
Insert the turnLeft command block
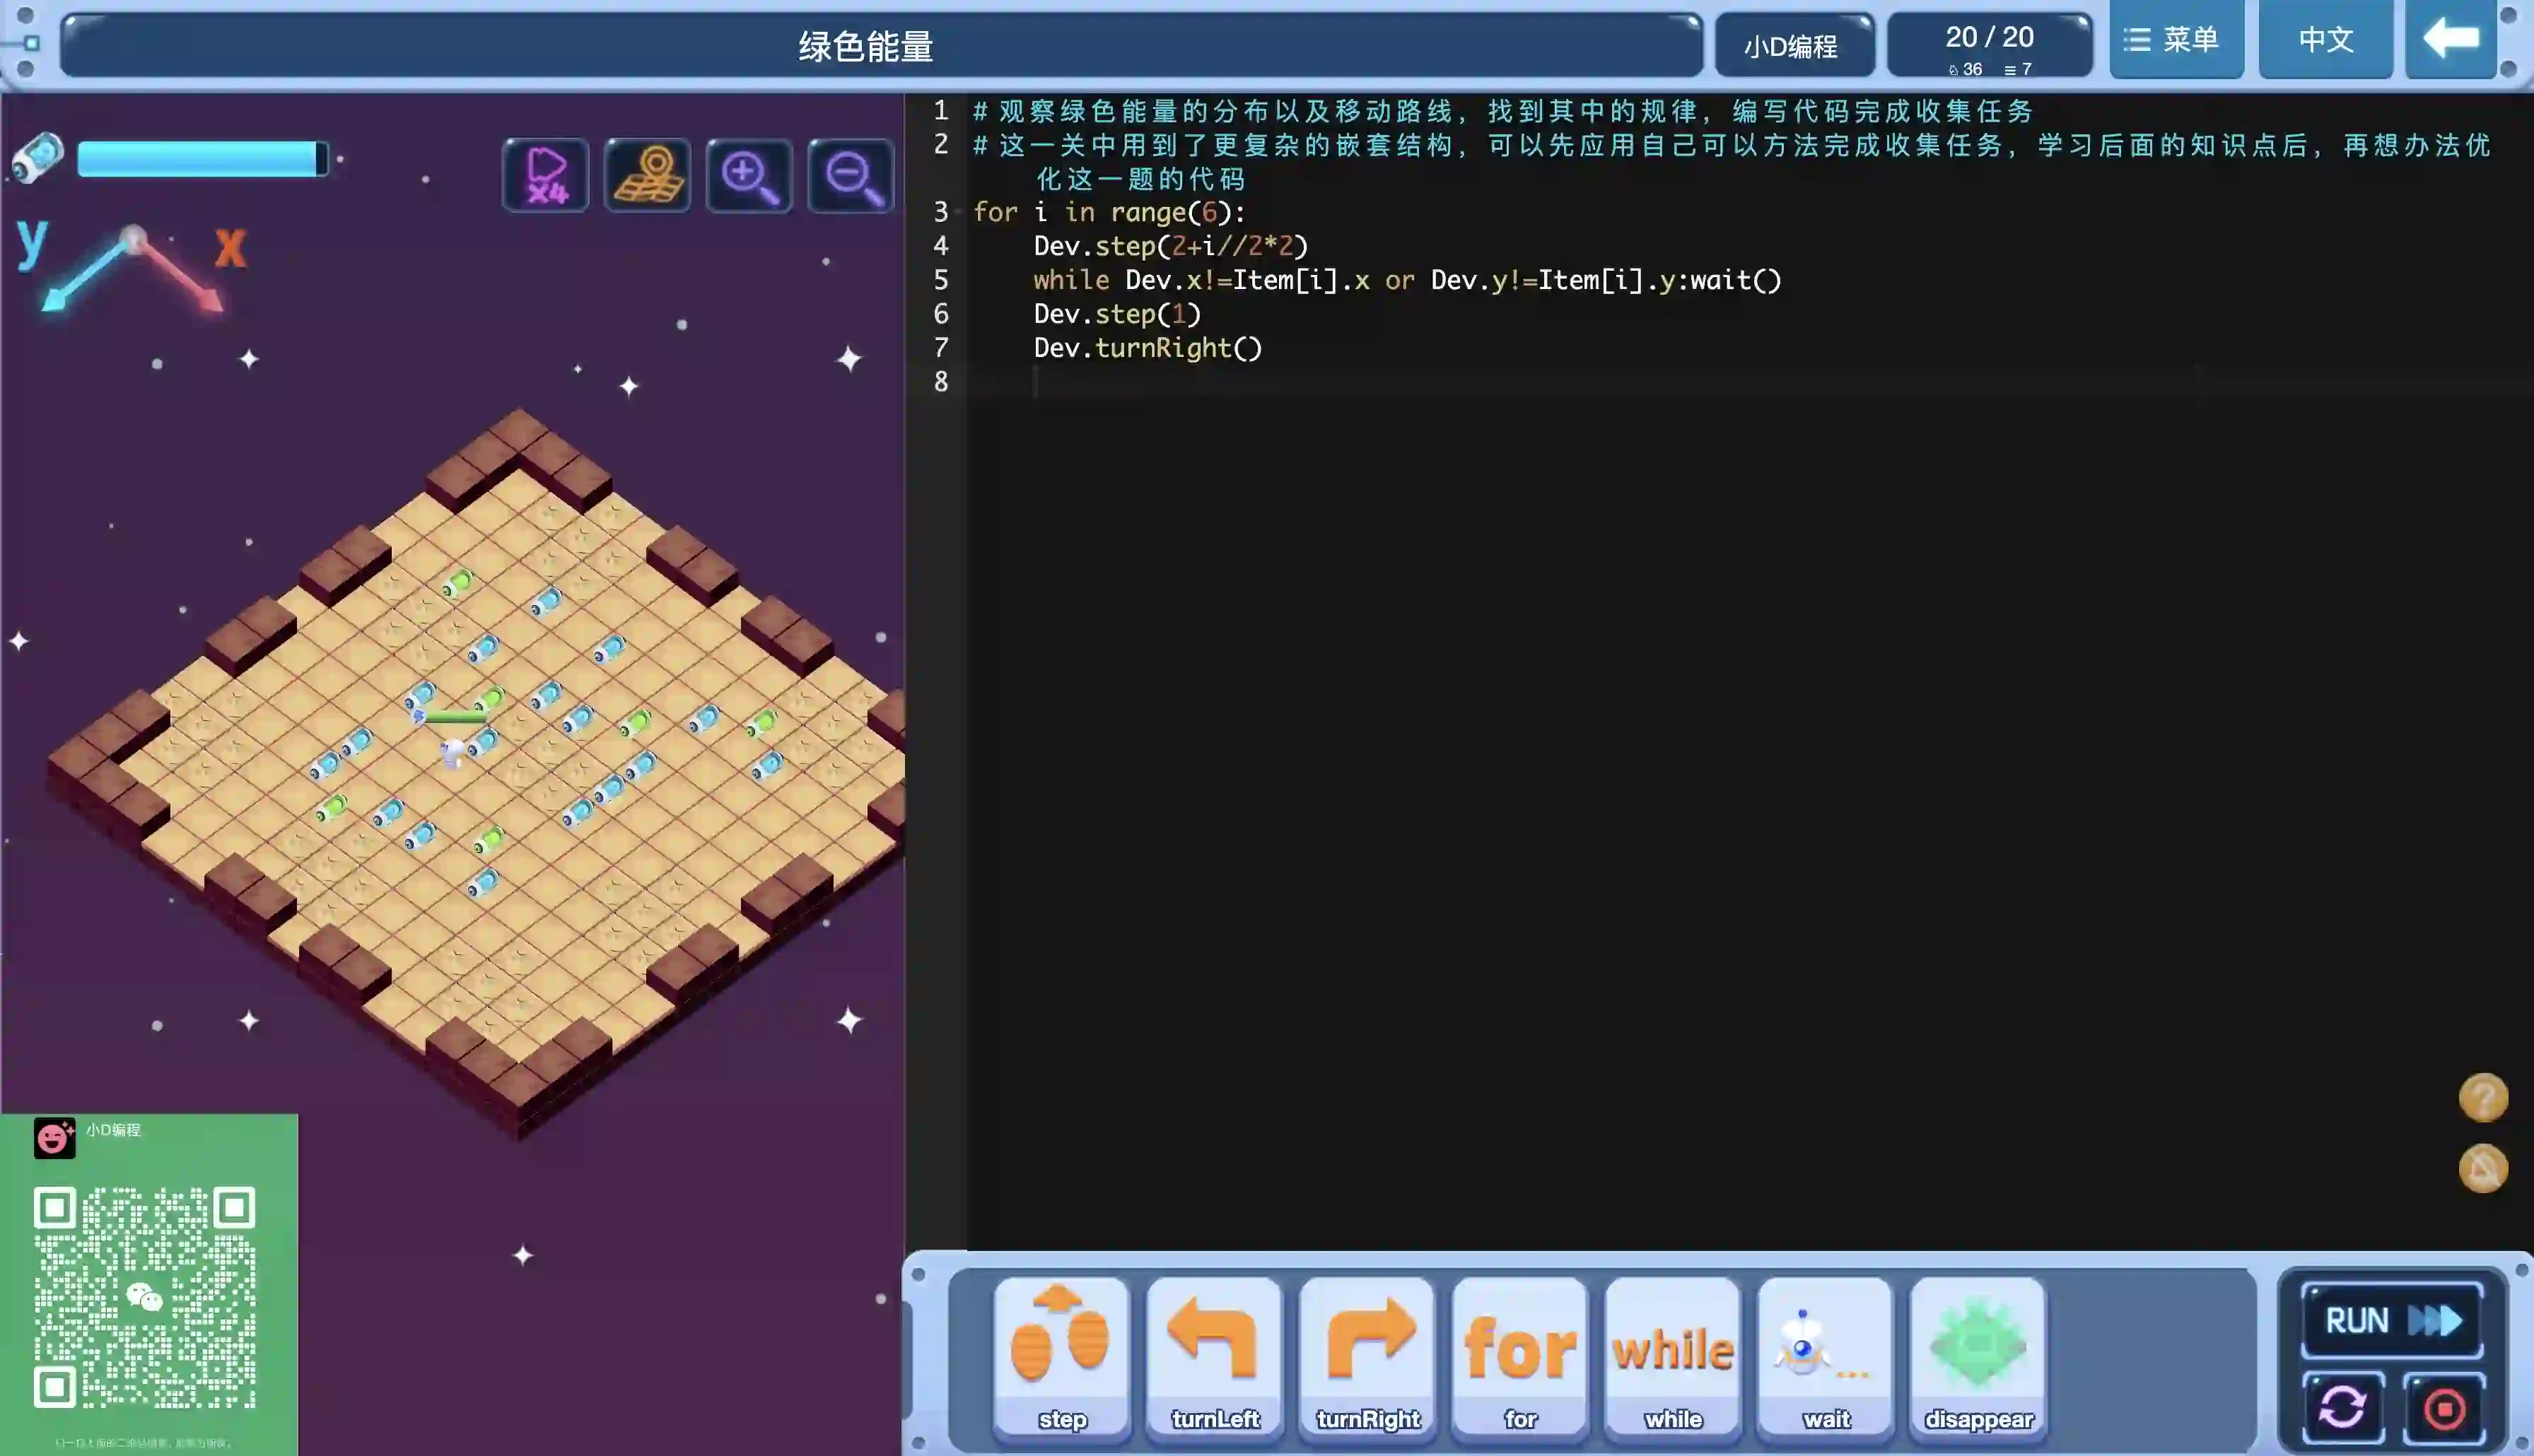(1214, 1355)
